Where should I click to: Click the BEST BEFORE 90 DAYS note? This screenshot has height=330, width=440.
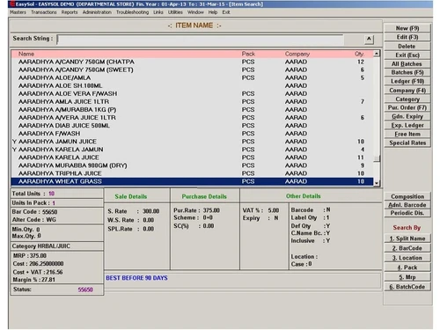pyautogui.click(x=136, y=278)
